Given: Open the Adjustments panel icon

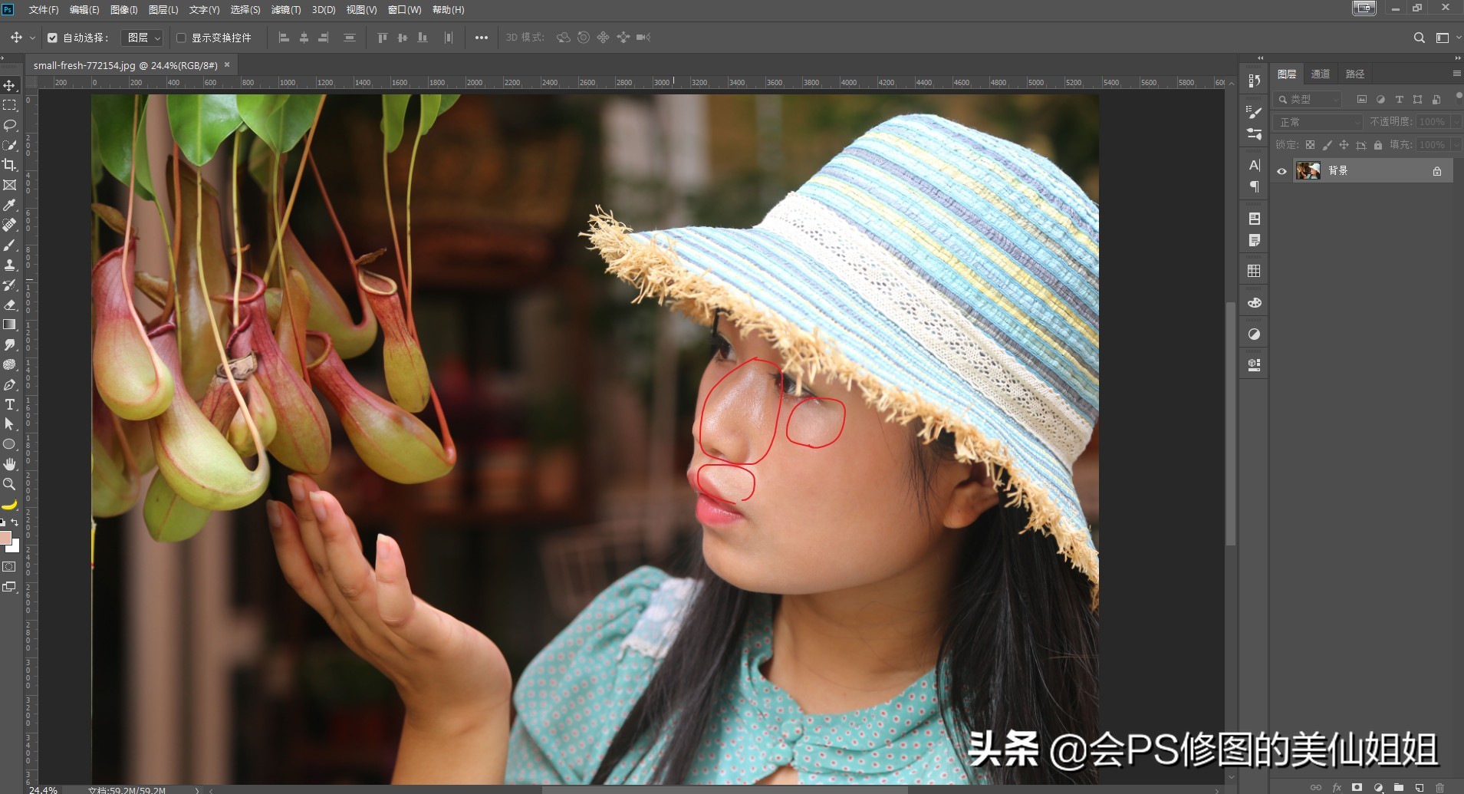Looking at the screenshot, I should (x=1255, y=334).
